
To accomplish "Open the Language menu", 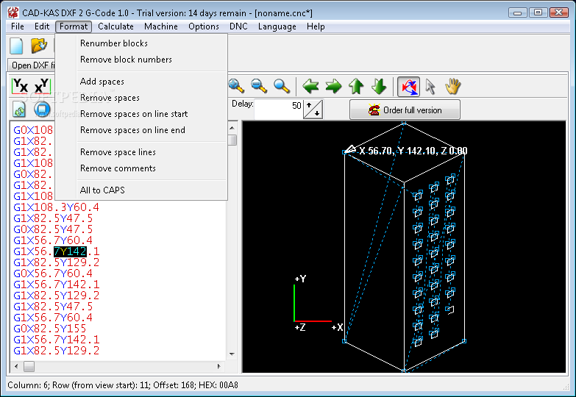I will coord(277,26).
